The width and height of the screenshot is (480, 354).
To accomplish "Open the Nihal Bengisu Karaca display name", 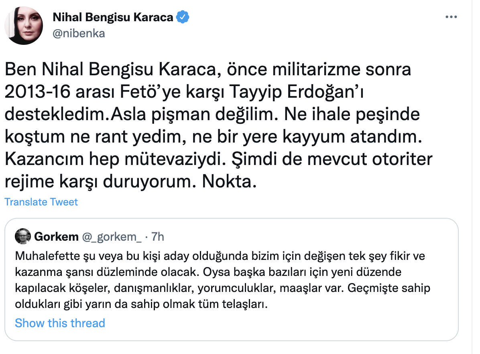I will click(x=113, y=17).
